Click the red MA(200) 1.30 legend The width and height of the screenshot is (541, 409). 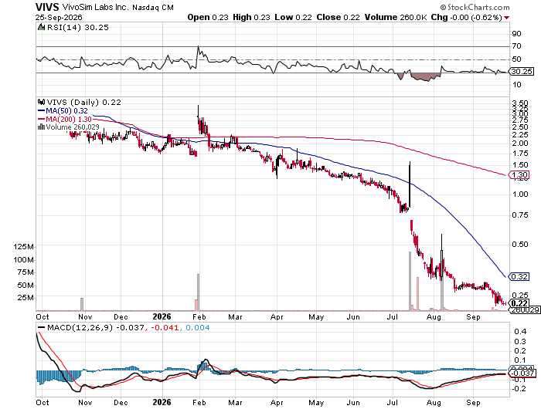[x=64, y=119]
